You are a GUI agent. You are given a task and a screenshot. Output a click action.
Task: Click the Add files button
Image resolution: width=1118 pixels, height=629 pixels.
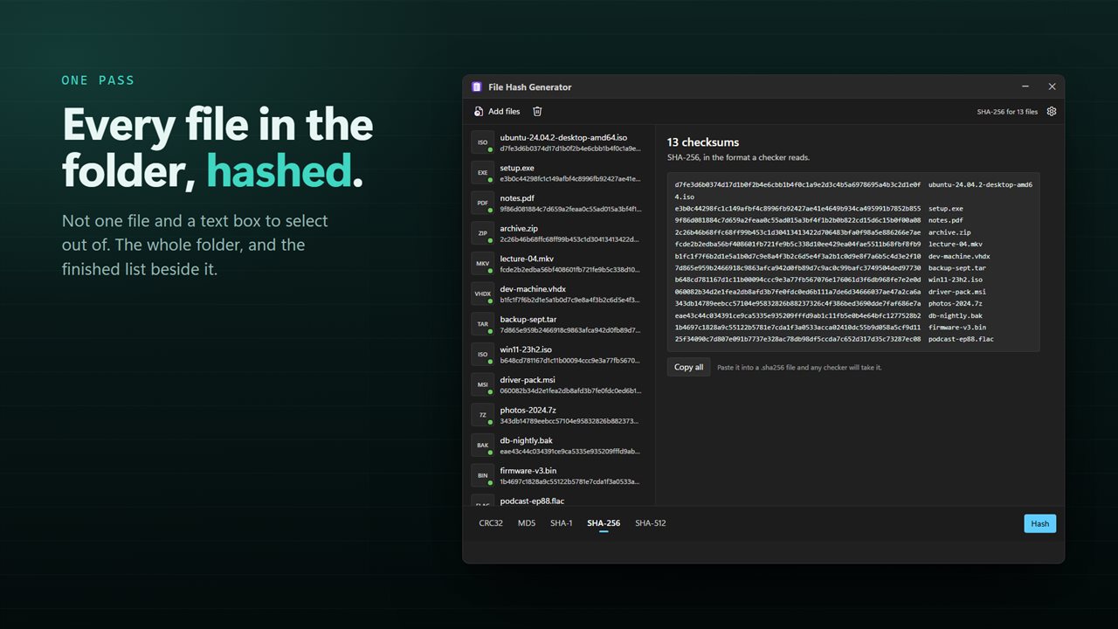(496, 111)
